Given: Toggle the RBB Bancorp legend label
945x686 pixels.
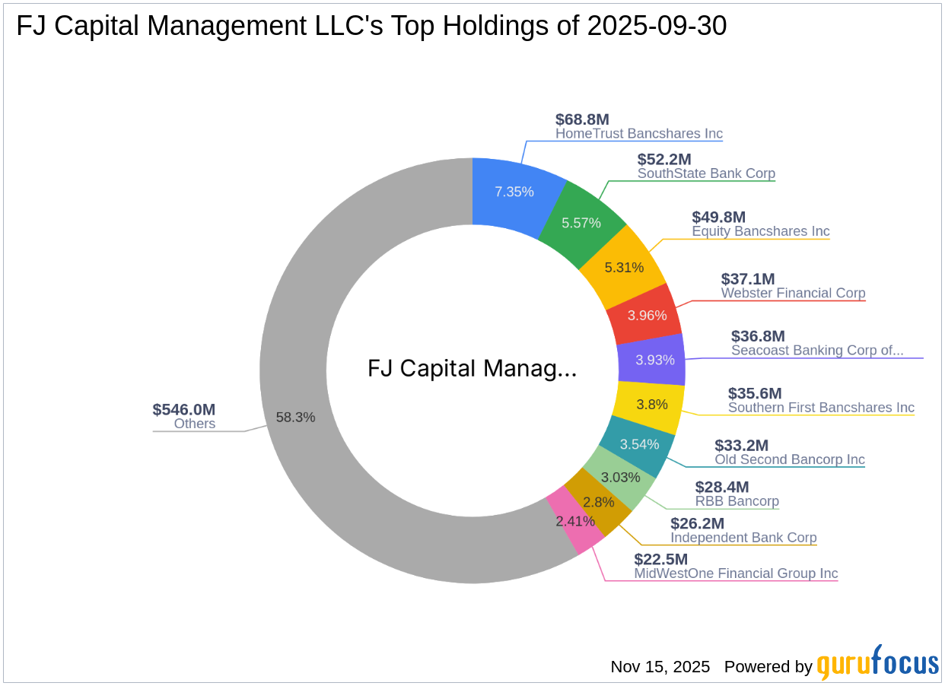Looking at the screenshot, I should click(737, 501).
